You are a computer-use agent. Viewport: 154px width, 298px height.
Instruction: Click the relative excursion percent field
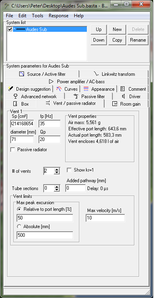click(x=45, y=218)
